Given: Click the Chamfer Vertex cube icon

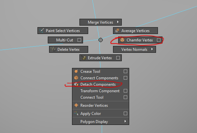Looking at the screenshot, I should click(x=122, y=40).
